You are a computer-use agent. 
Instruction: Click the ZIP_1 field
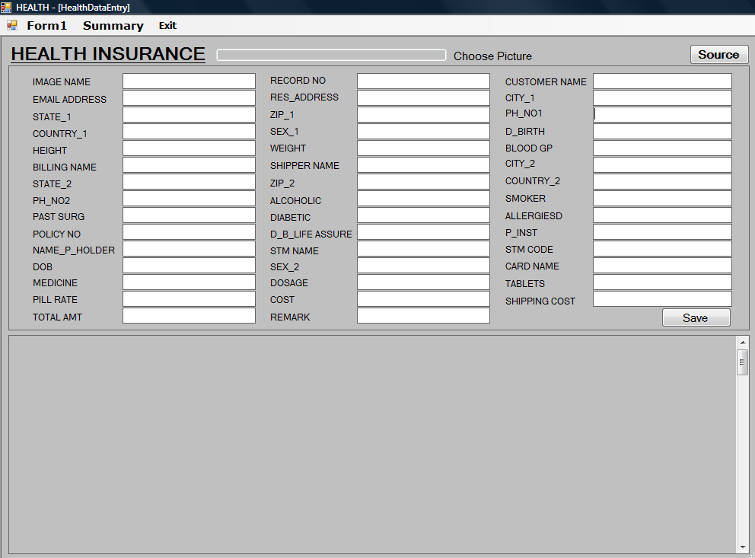pos(423,115)
